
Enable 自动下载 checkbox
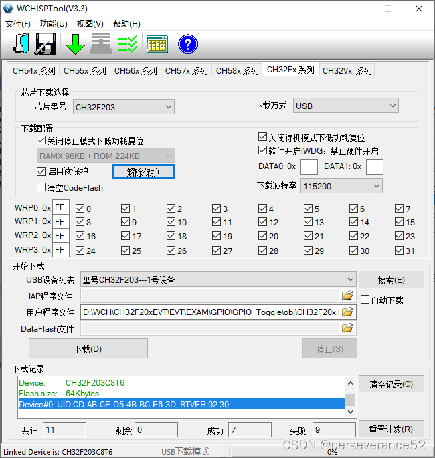[x=365, y=300]
